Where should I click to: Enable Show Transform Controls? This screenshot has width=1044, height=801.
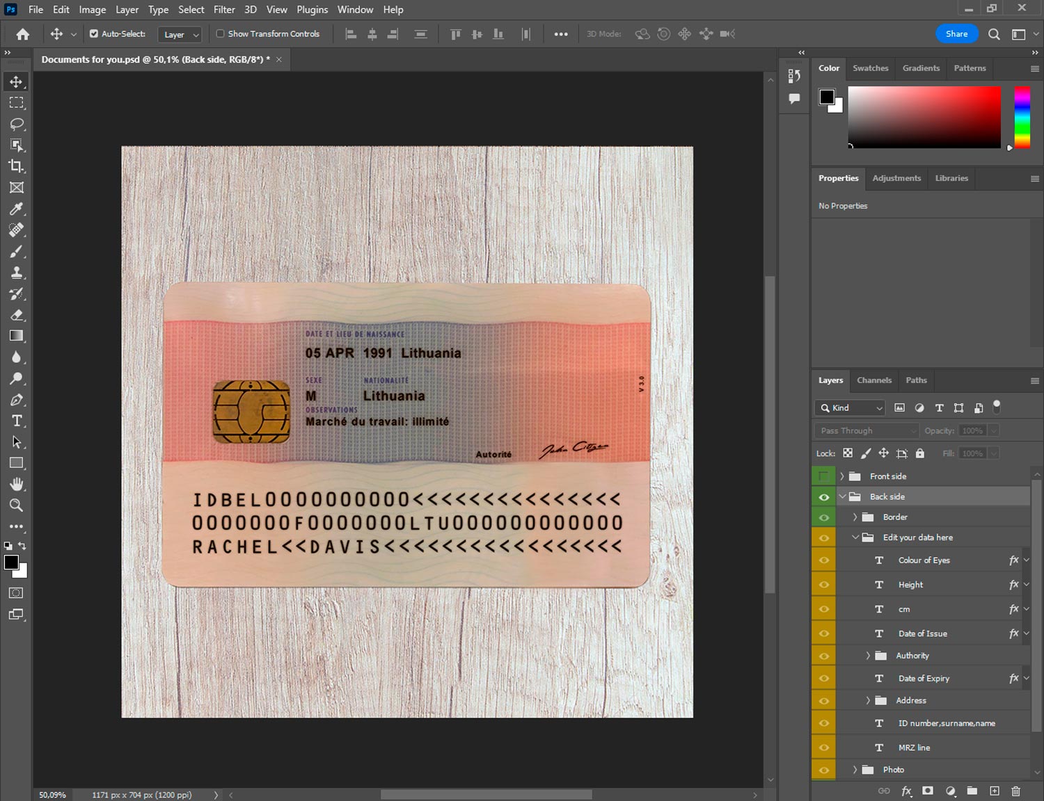coord(220,33)
